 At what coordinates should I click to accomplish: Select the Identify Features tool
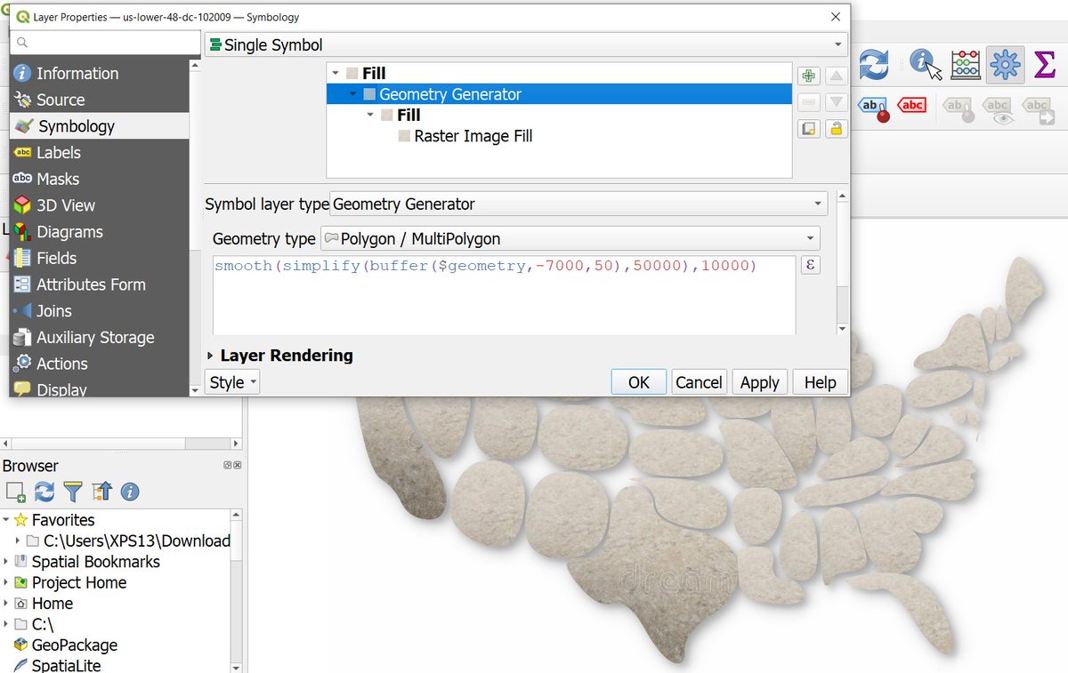point(923,64)
